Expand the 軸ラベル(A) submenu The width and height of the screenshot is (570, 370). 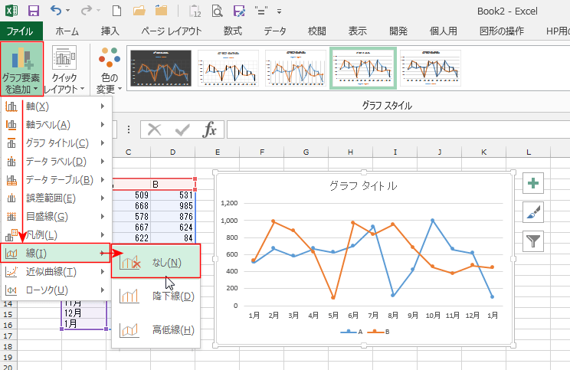56,125
